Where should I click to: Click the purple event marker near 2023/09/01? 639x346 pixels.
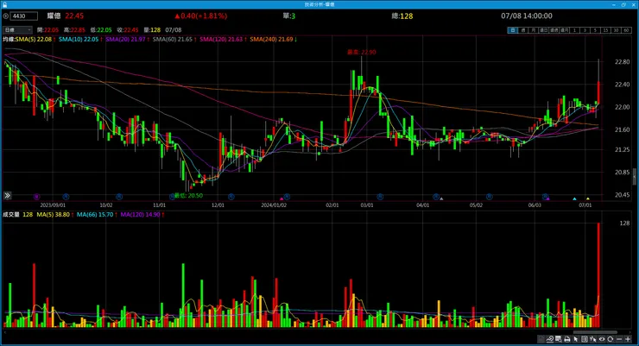36,197
